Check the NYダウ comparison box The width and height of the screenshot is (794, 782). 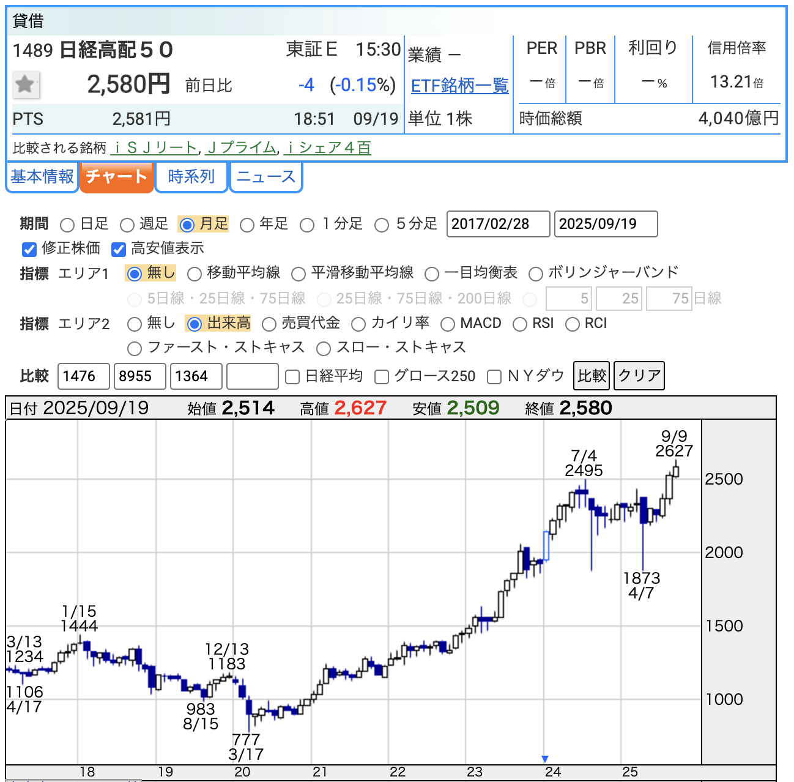click(494, 377)
